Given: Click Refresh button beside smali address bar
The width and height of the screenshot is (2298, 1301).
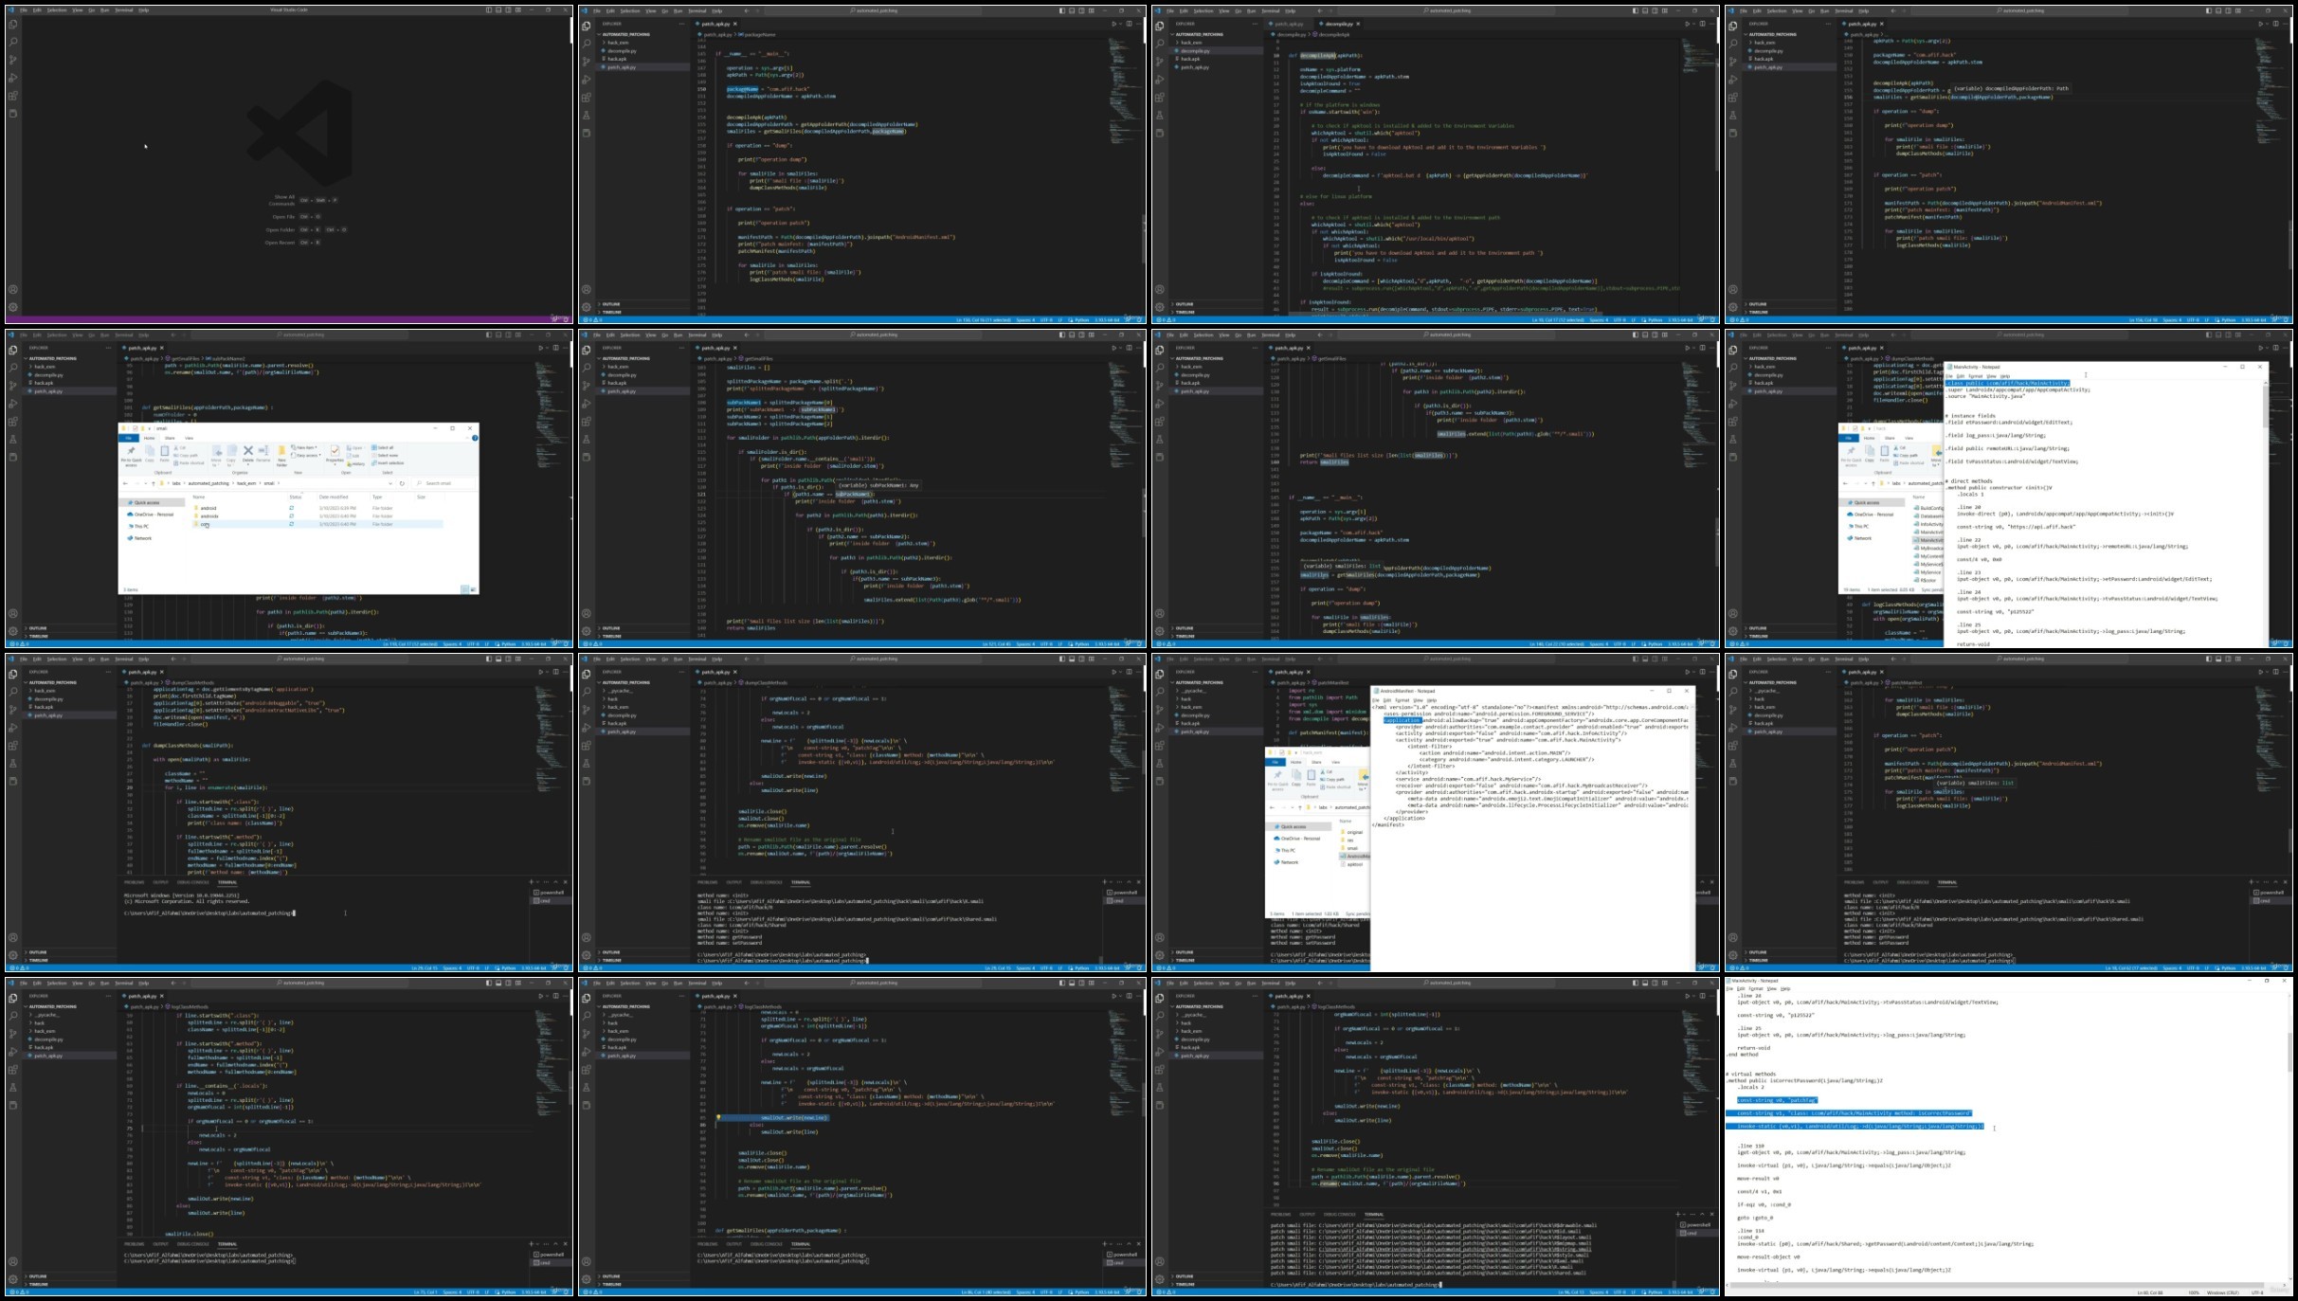Looking at the screenshot, I should click(x=402, y=483).
